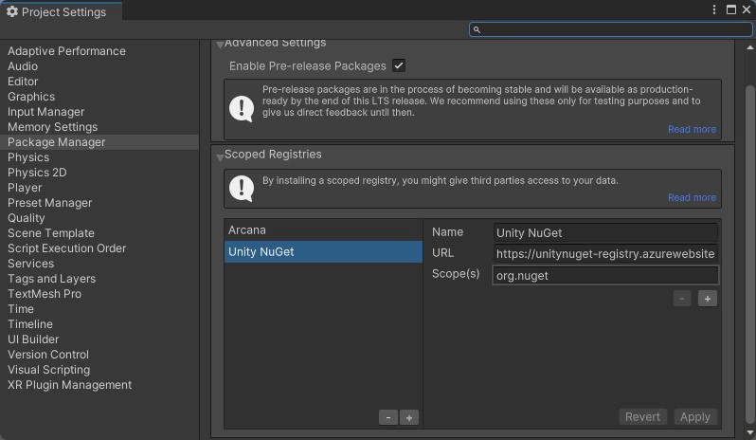The height and width of the screenshot is (440, 756).
Task: Open Read more link for pre-release packages
Action: tap(692, 129)
